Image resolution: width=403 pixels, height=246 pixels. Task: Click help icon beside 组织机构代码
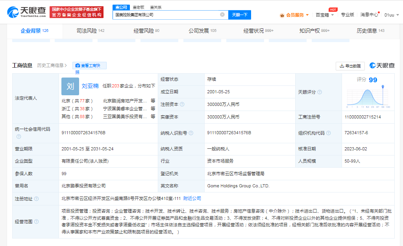(x=329, y=133)
